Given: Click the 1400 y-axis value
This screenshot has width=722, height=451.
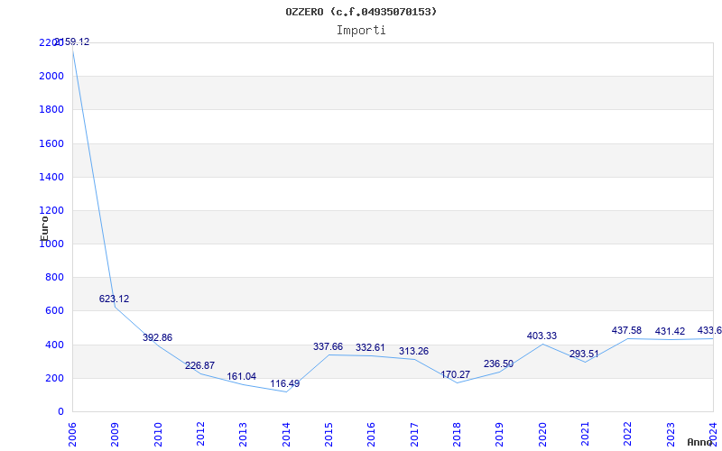Looking at the screenshot, I should point(51,177).
